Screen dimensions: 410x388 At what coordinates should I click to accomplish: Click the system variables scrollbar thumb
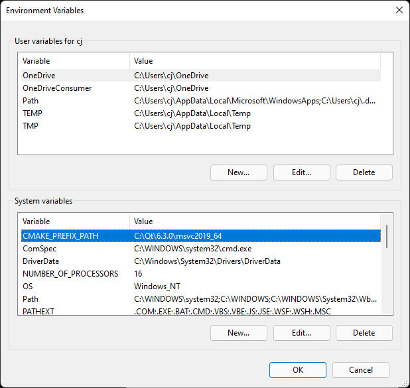[387, 236]
